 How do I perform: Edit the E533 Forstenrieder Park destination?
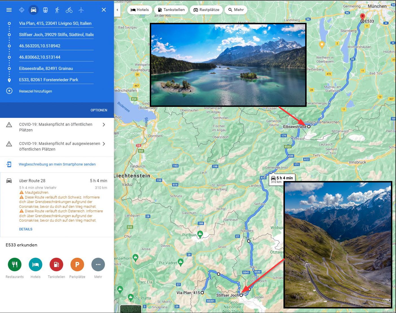pyautogui.click(x=56, y=80)
